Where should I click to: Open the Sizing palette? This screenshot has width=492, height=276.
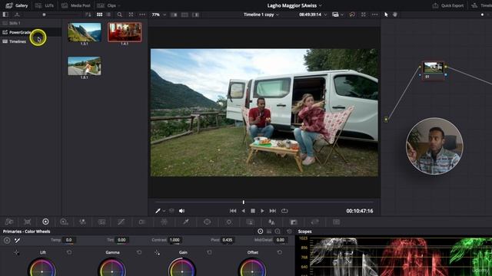click(314, 222)
